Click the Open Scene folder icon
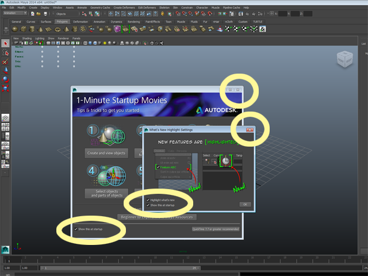 pyautogui.click(x=39, y=14)
